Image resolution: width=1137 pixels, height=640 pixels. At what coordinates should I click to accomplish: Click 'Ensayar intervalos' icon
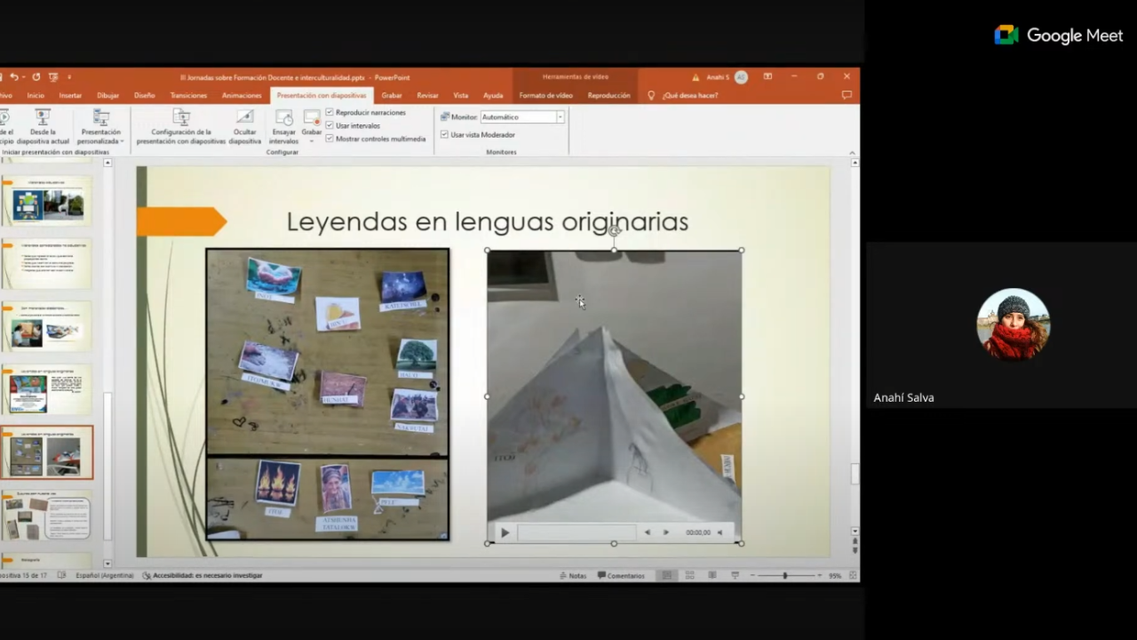283,118
